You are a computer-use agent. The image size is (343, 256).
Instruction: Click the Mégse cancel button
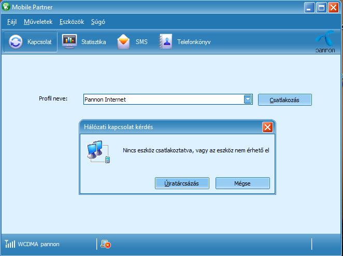(242, 183)
